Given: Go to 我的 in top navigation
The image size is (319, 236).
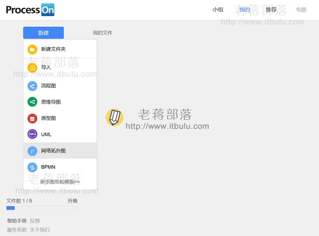Looking at the screenshot, I should pyautogui.click(x=244, y=9).
